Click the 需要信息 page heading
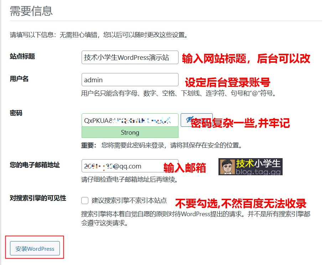 pyautogui.click(x=31, y=11)
